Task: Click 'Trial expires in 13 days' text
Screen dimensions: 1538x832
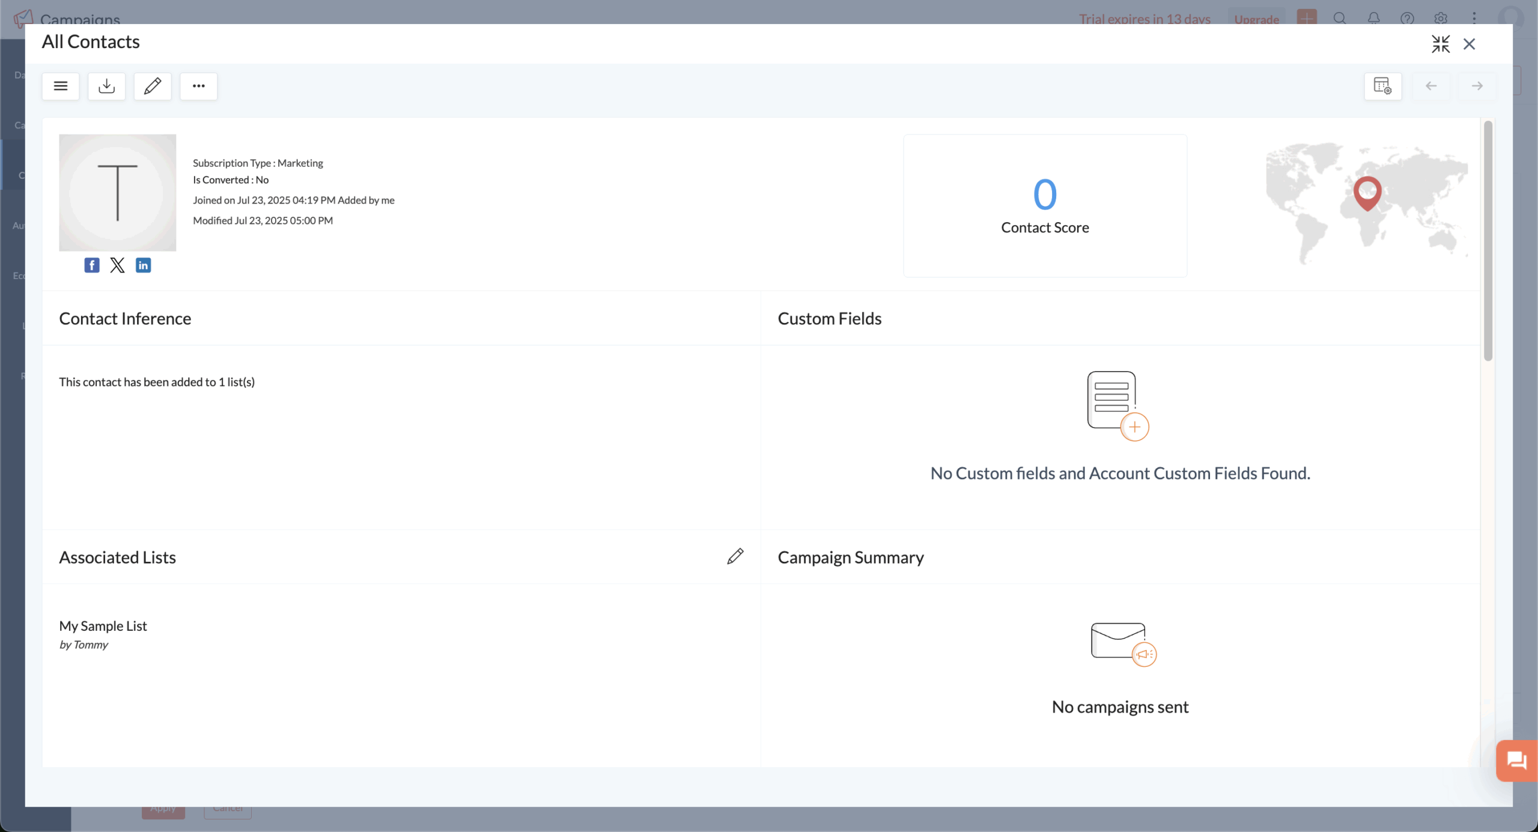Action: (x=1144, y=19)
